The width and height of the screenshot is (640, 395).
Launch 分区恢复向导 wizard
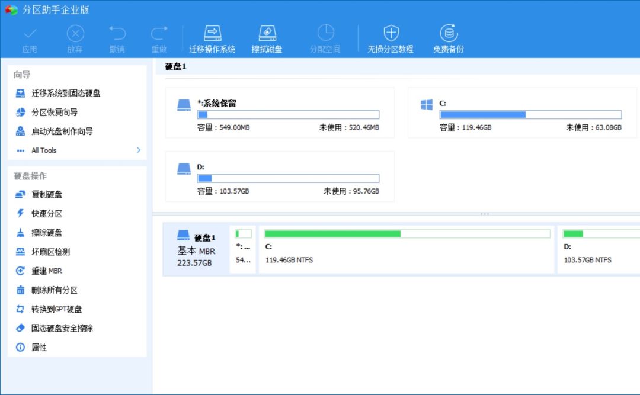pyautogui.click(x=47, y=112)
